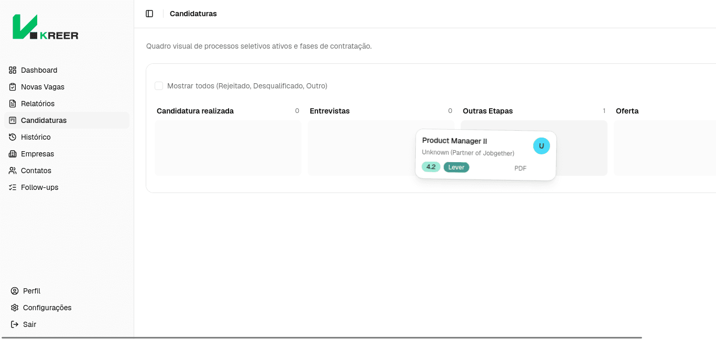Click the Follow-ups checklist icon
Screen dimensions: 716x339
pyautogui.click(x=13, y=187)
